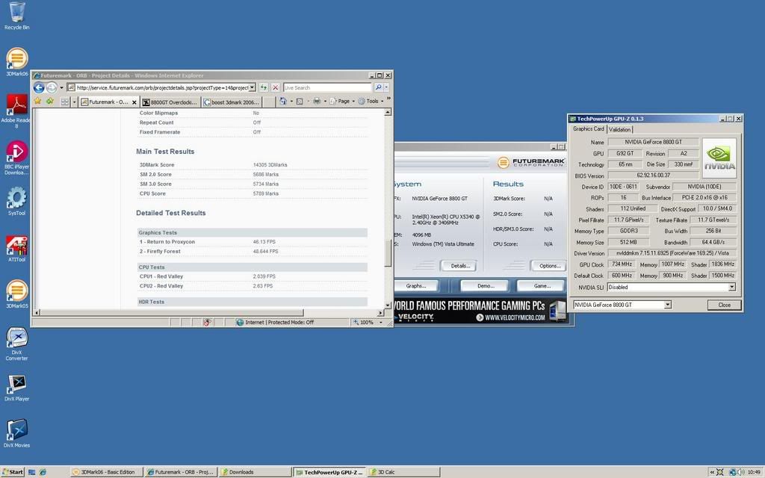This screenshot has width=765, height=478.
Task: Expand the address bar URL dropdown
Action: tap(253, 88)
